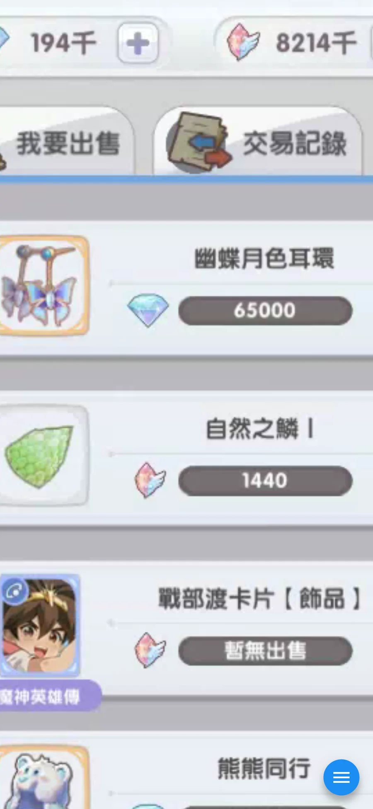Select the butterfly earrings item icon
Image resolution: width=373 pixels, height=809 pixels.
[x=44, y=286]
